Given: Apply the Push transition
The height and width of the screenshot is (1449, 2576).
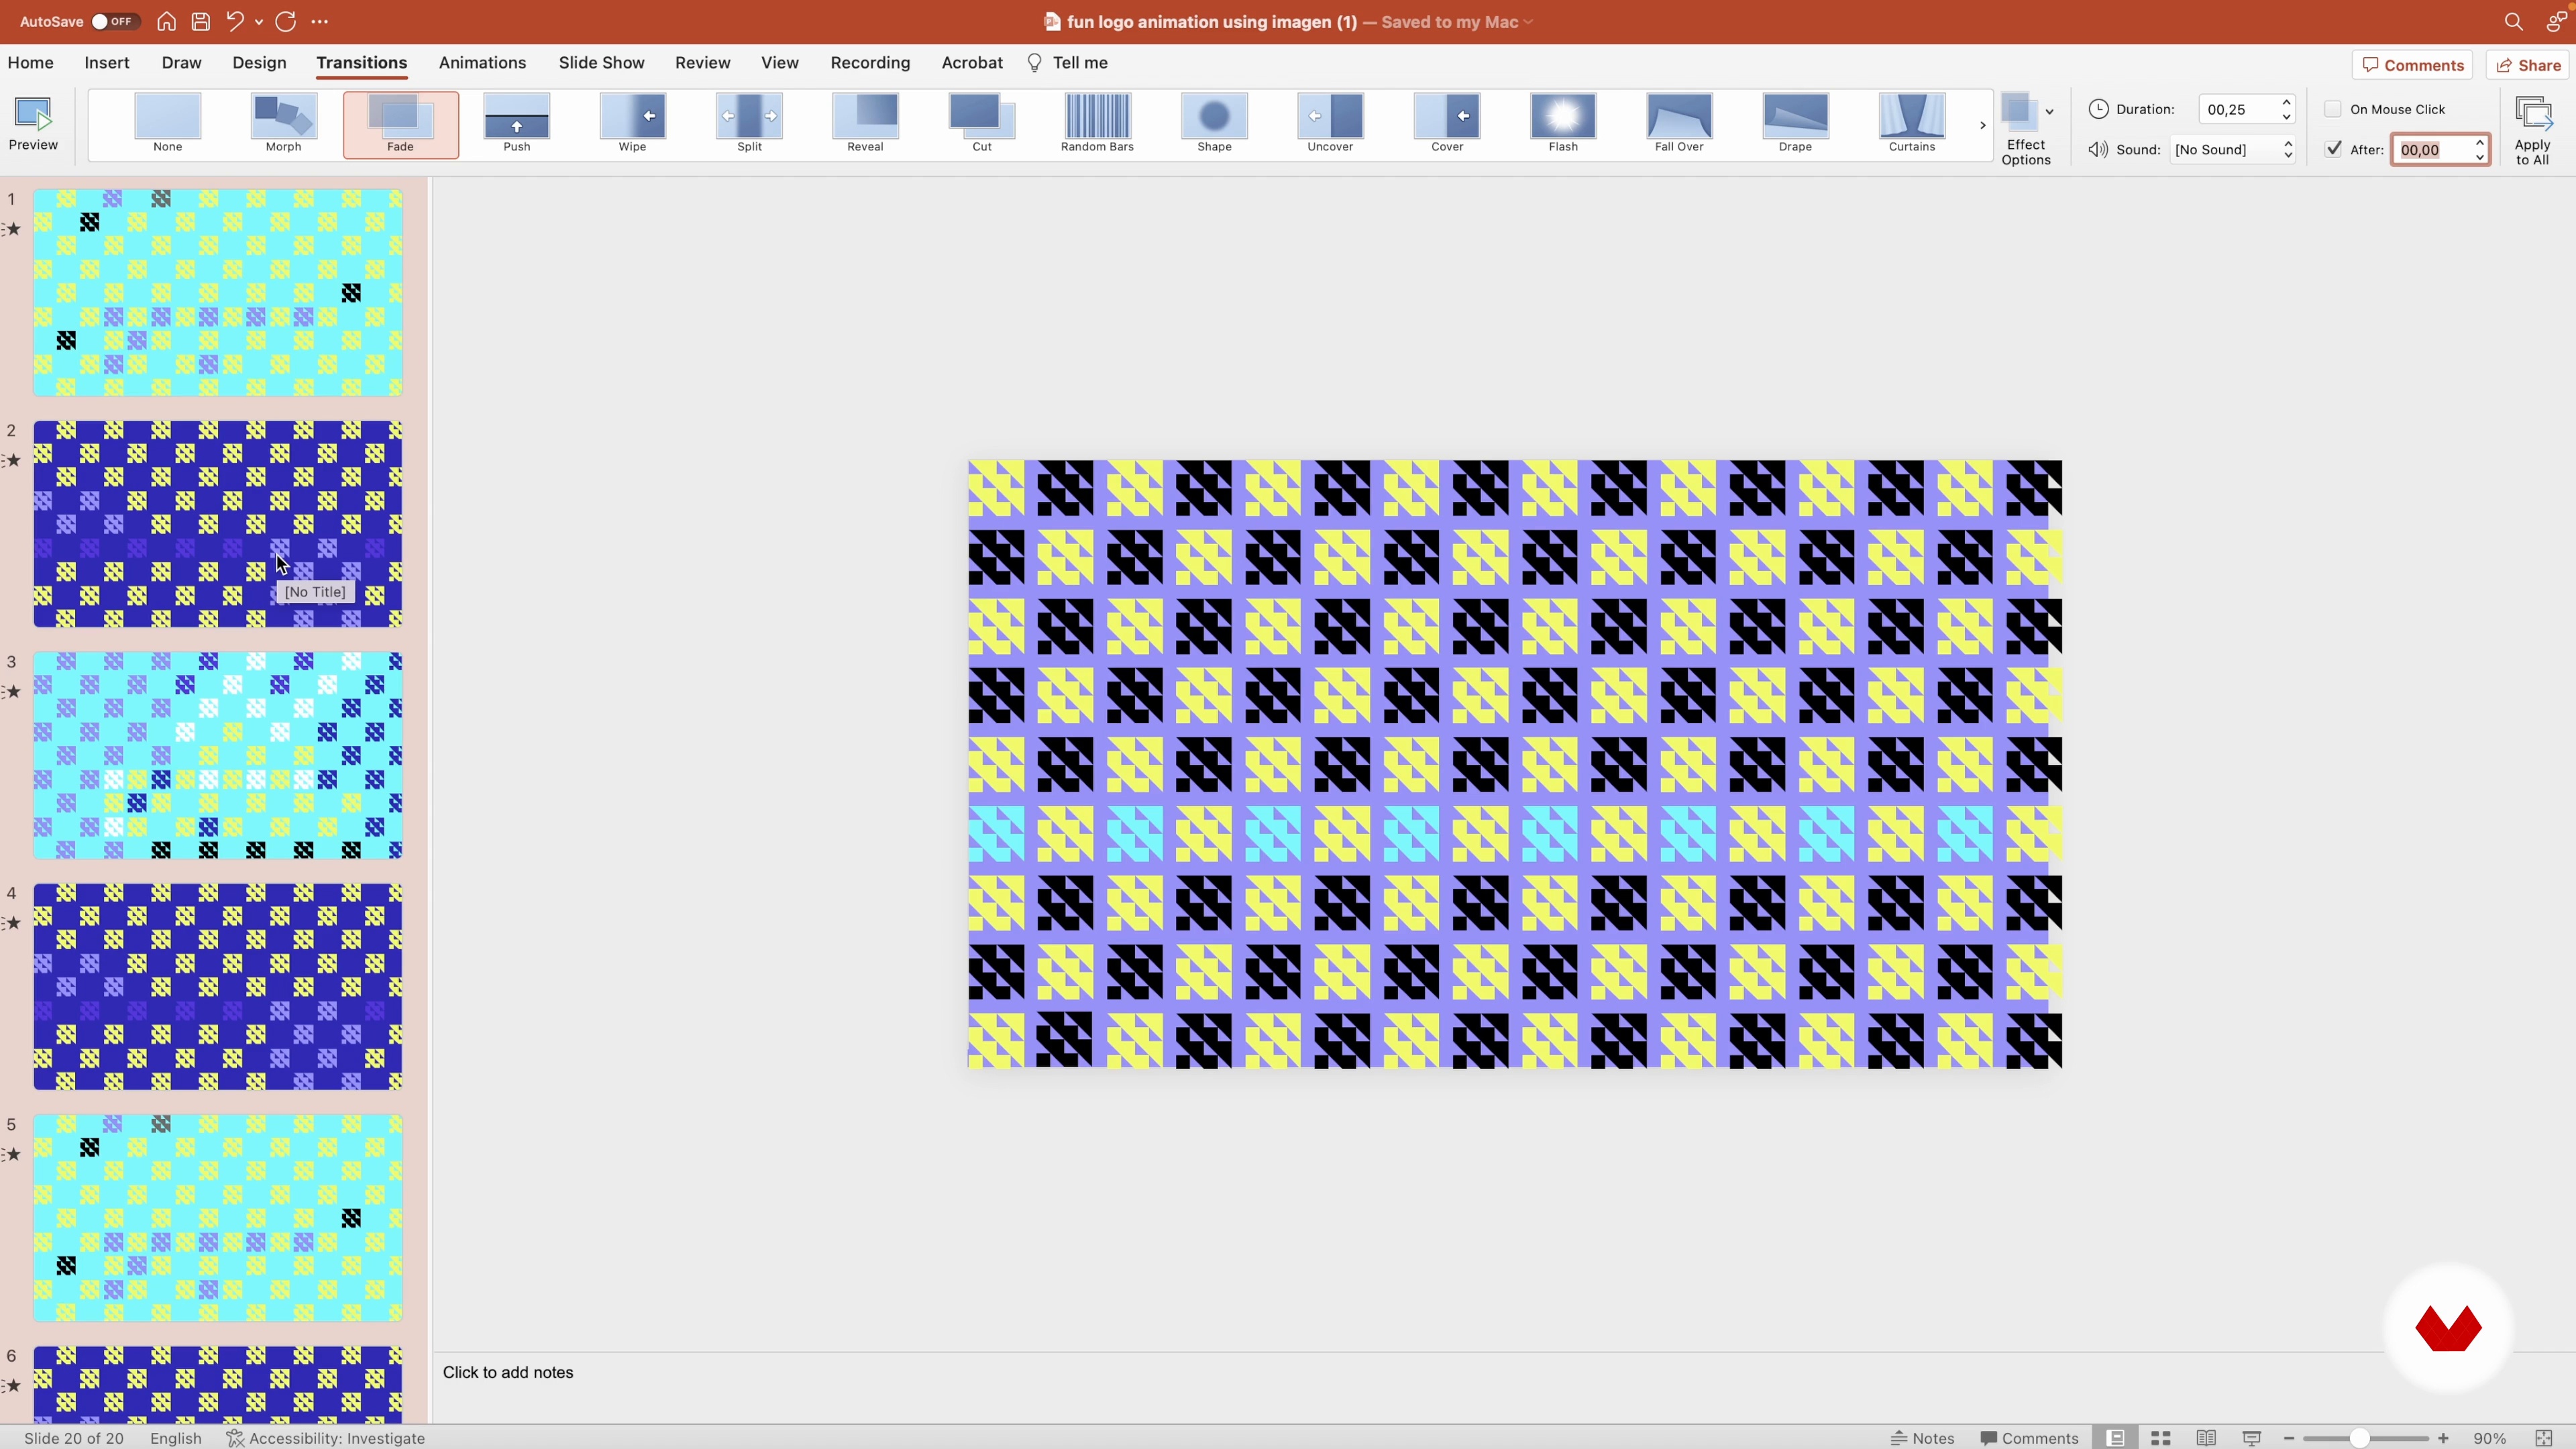Looking at the screenshot, I should click(516, 124).
